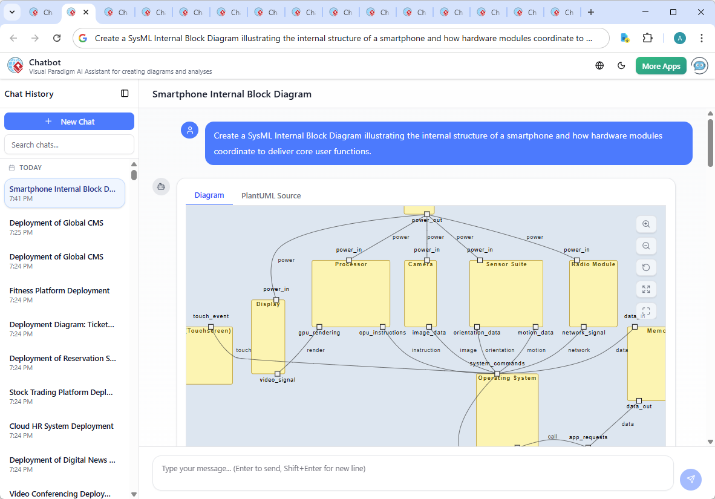
Task: Reset the diagram view rotation
Action: pyautogui.click(x=646, y=267)
